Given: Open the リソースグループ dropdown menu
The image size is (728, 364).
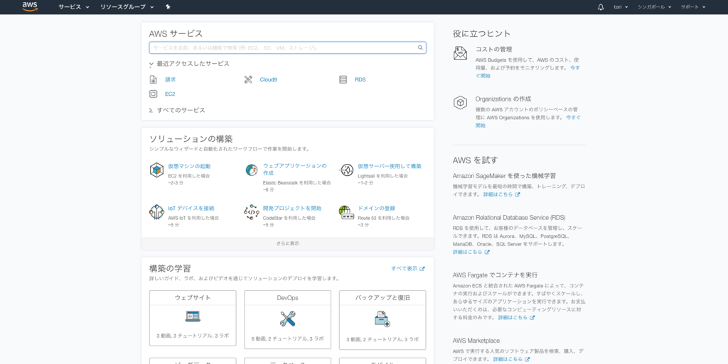Looking at the screenshot, I should (x=127, y=7).
